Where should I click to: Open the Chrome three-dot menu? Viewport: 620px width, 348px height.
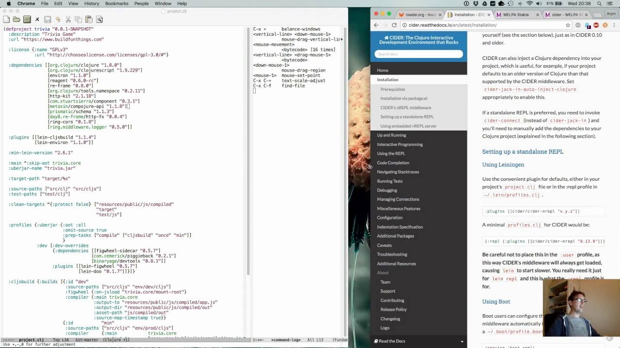pyautogui.click(x=614, y=25)
